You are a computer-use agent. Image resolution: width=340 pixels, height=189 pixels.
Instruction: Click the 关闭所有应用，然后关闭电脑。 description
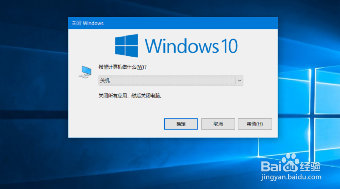pos(130,96)
